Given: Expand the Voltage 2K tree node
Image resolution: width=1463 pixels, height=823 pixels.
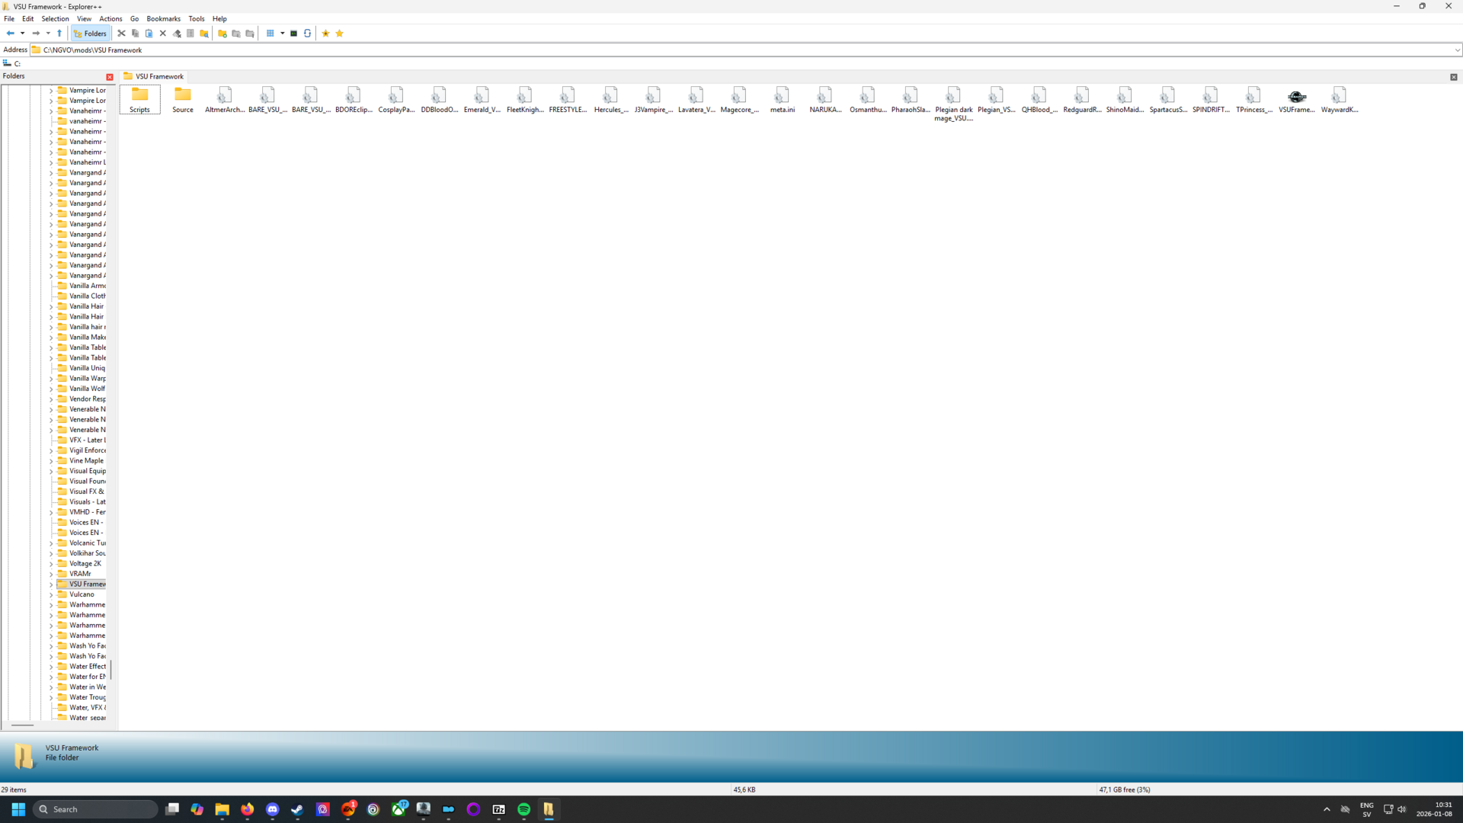Looking at the screenshot, I should coord(51,564).
